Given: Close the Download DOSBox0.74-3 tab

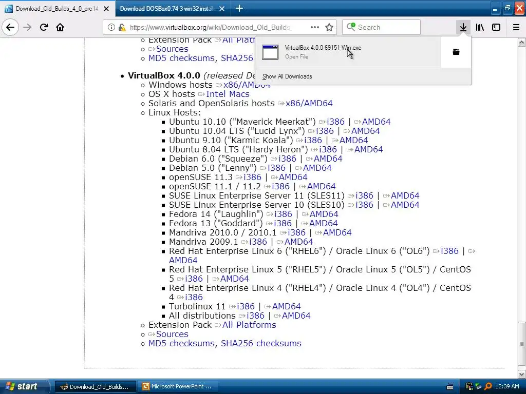Looking at the screenshot, I should pos(222,9).
